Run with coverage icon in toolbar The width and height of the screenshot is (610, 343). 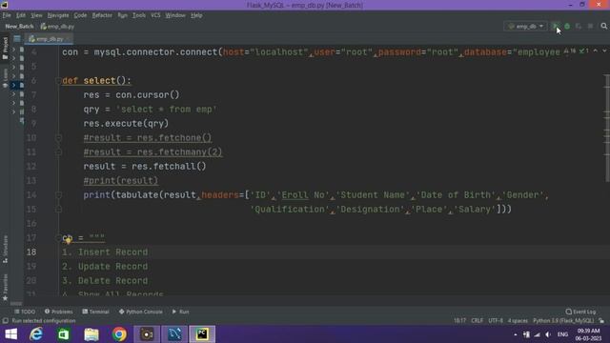579,26
